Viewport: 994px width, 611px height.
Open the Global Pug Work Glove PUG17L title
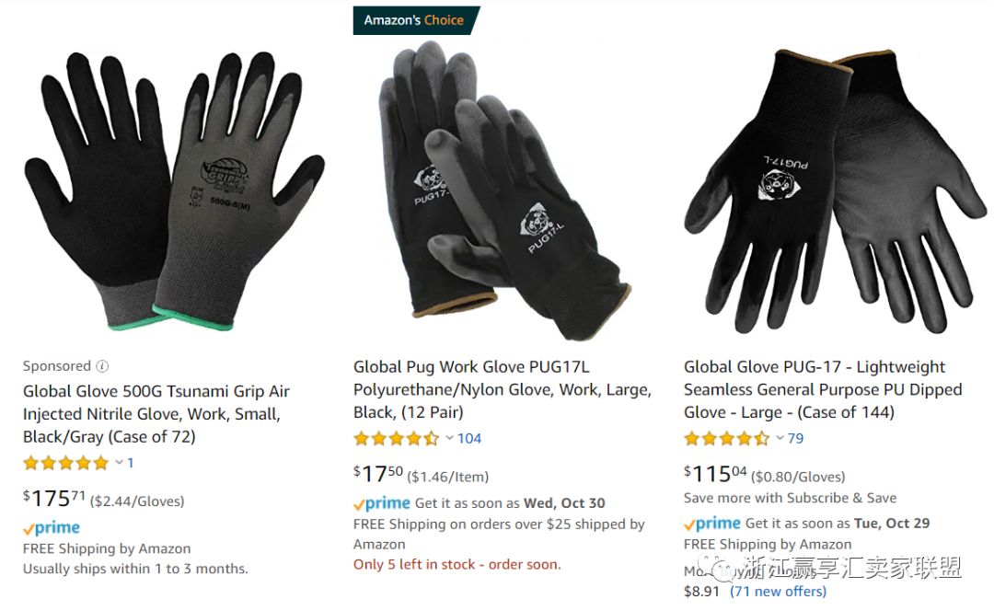[x=503, y=389]
